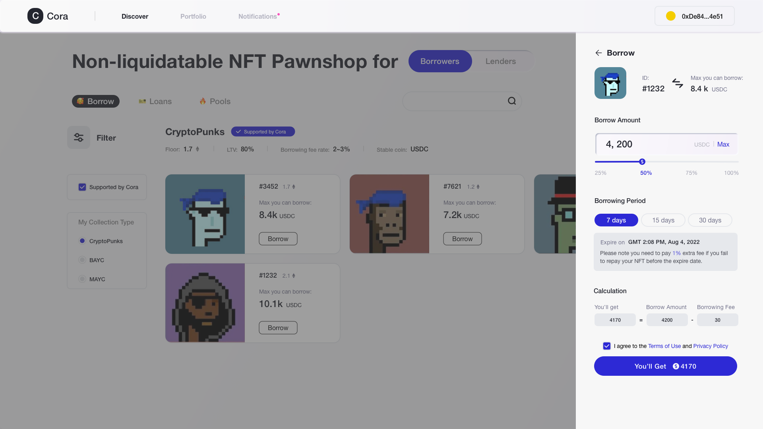This screenshot has width=763, height=429.
Task: Click the Supported by Cora badge
Action: 263,131
